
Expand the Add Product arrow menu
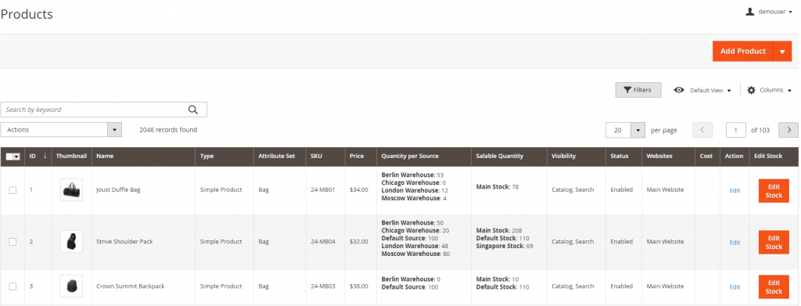782,51
